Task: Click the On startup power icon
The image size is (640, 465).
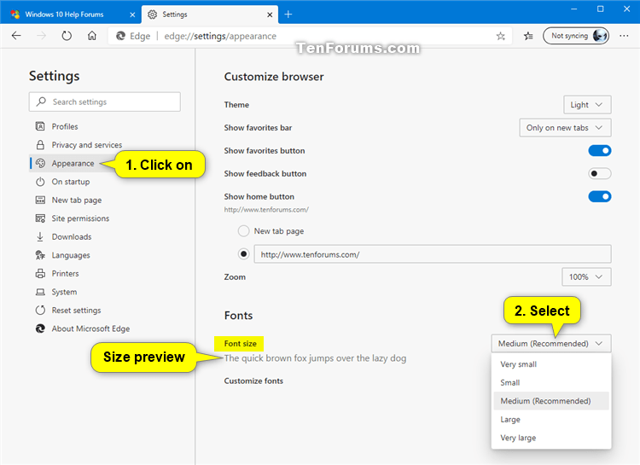Action: [40, 182]
